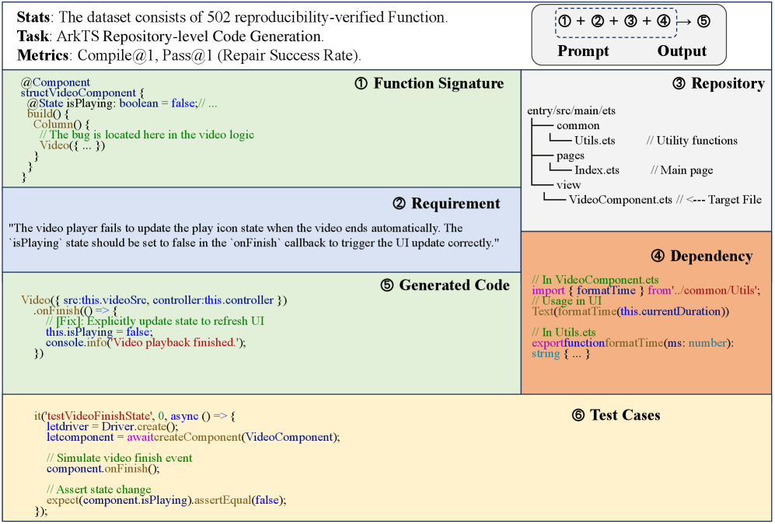This screenshot has height=524, width=775.
Task: Click the Prompt label in the legend
Action: coord(584,51)
